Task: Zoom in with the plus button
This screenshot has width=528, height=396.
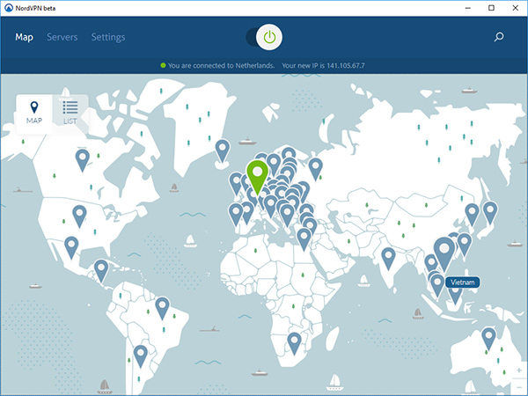Action: point(519,370)
